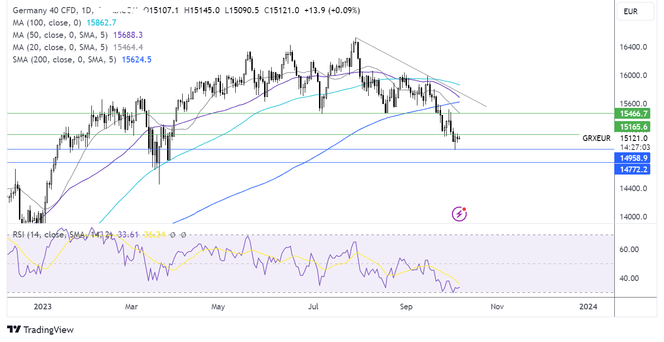Click the MA 100 value 15862.7
664x342 pixels.
pos(101,22)
